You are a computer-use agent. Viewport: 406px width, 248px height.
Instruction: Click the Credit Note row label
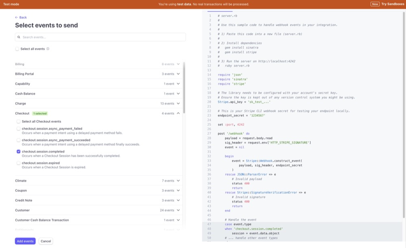pos(24,200)
